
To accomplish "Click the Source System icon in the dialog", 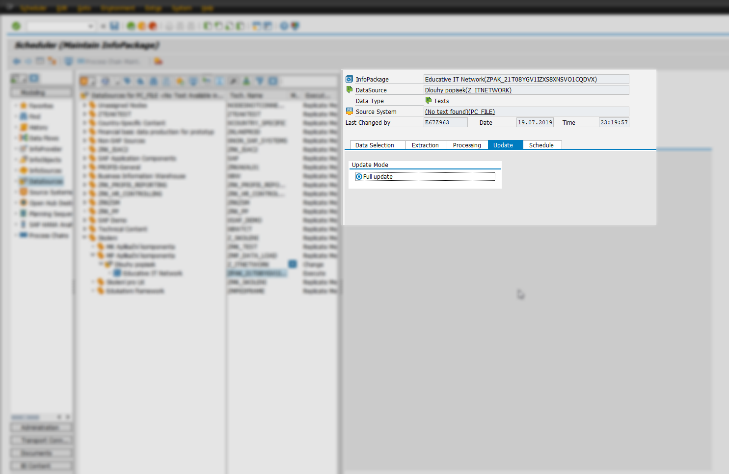I will (349, 111).
